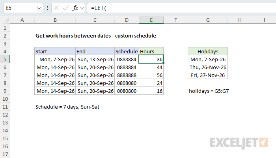The width and height of the screenshot is (276, 158).
Task: Select column I header
Action: point(264,20)
